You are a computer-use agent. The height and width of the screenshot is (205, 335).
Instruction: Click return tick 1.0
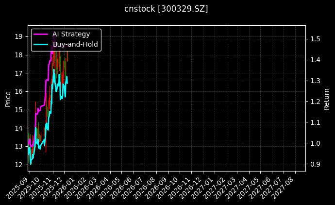[316, 143]
